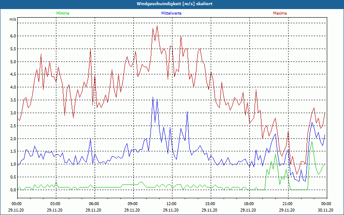The width and height of the screenshot is (344, 215).
Task: Click the 30.11.20 date label
Action: click(326, 210)
